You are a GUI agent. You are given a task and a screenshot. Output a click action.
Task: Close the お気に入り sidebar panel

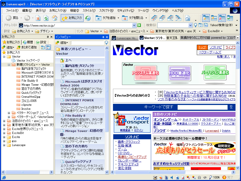[x=51, y=37]
